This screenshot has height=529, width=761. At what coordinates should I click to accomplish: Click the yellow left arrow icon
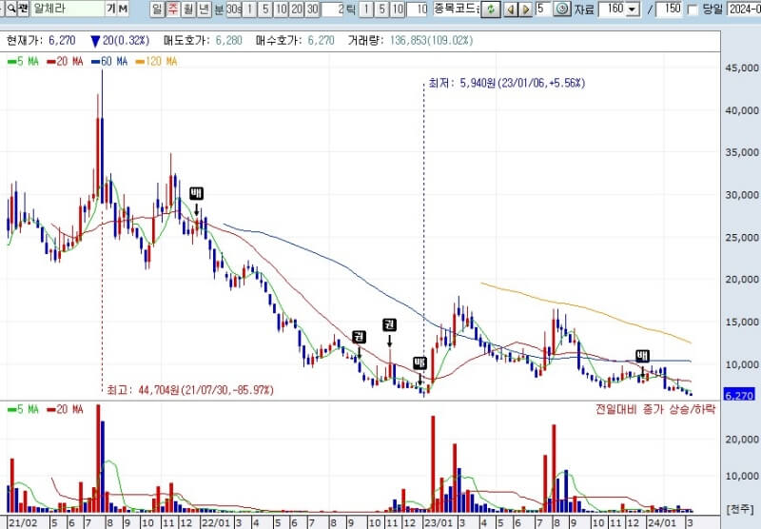tap(510, 10)
